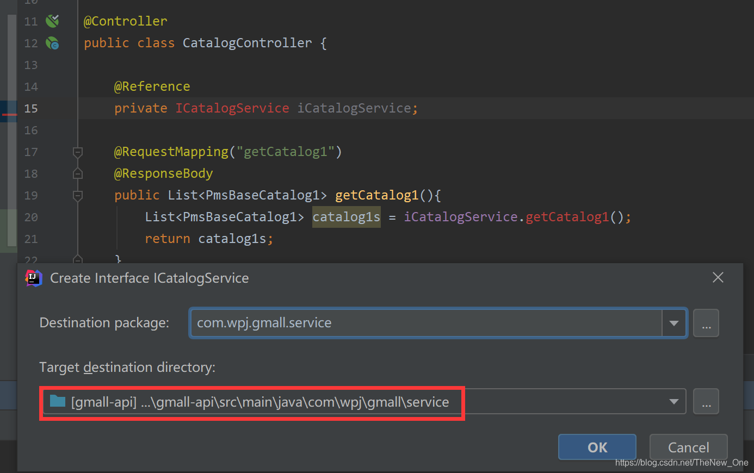Toggle the fold marker at line 18
This screenshot has width=754, height=473.
coord(78,173)
